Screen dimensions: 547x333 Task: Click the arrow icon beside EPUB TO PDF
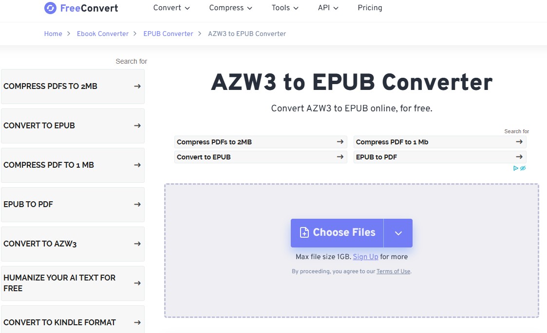(x=138, y=204)
